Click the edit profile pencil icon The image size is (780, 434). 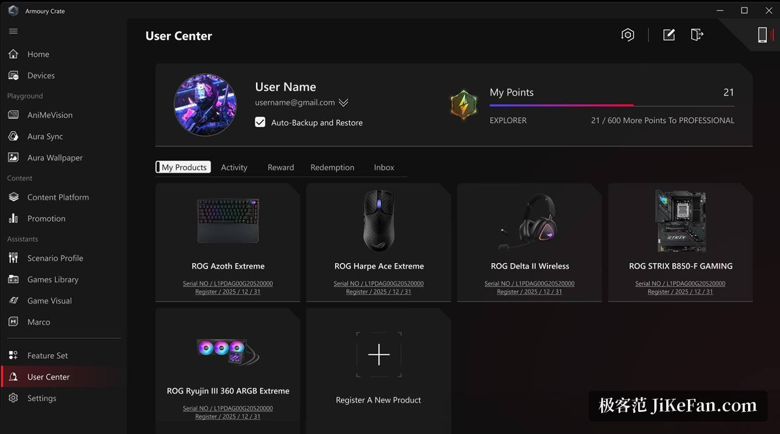[x=669, y=35]
